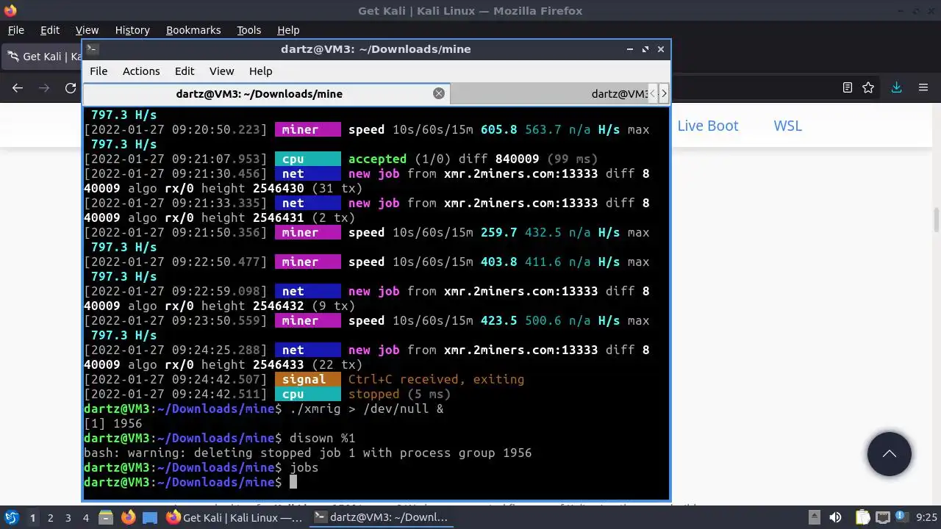Open Firefox downloads panel
The image size is (941, 529).
[896, 87]
